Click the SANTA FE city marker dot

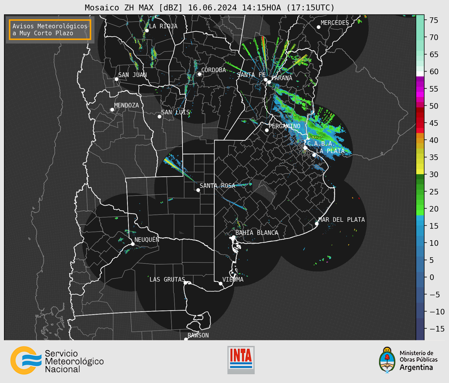click(266, 80)
